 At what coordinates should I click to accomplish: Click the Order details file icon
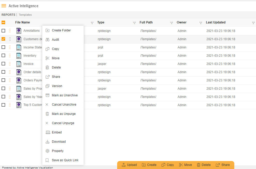[x=19, y=72]
